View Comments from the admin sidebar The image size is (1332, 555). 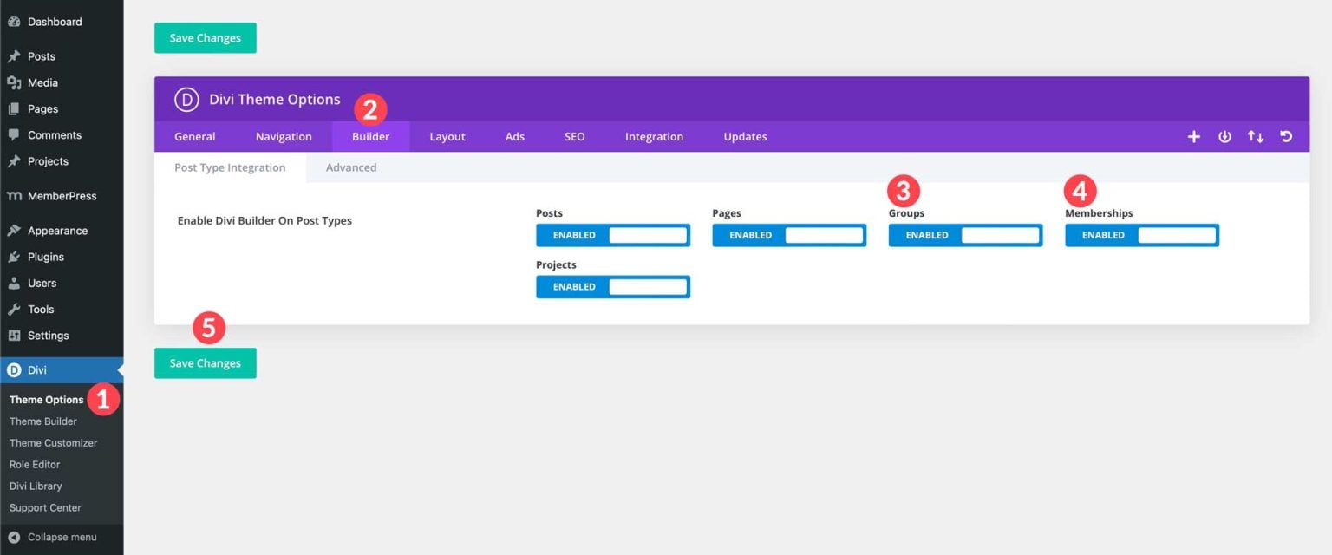pyautogui.click(x=55, y=134)
